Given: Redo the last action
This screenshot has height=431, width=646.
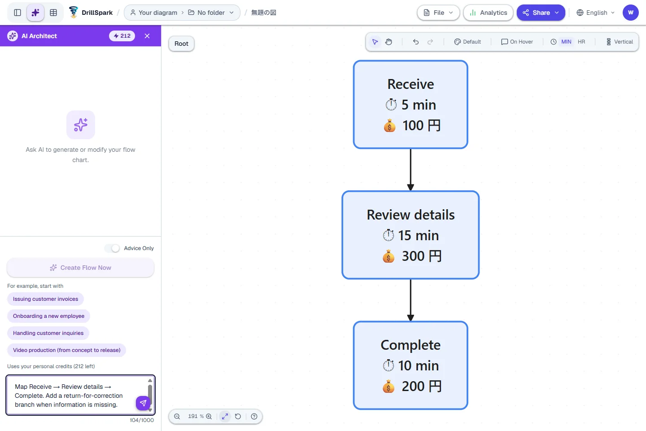Looking at the screenshot, I should [430, 42].
